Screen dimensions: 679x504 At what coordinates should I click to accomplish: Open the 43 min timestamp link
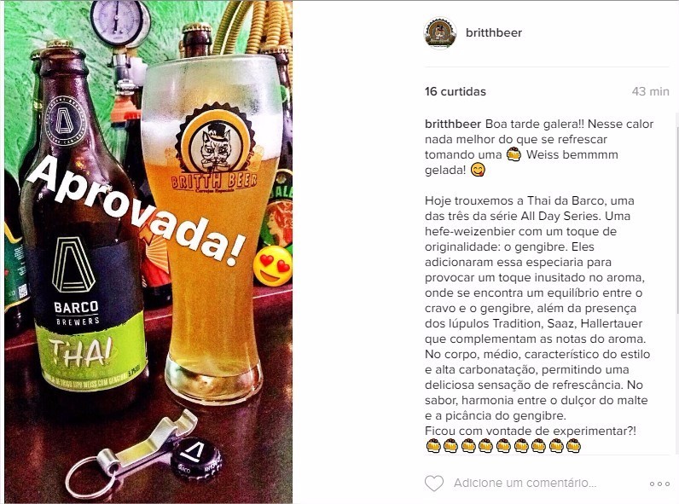click(x=650, y=91)
